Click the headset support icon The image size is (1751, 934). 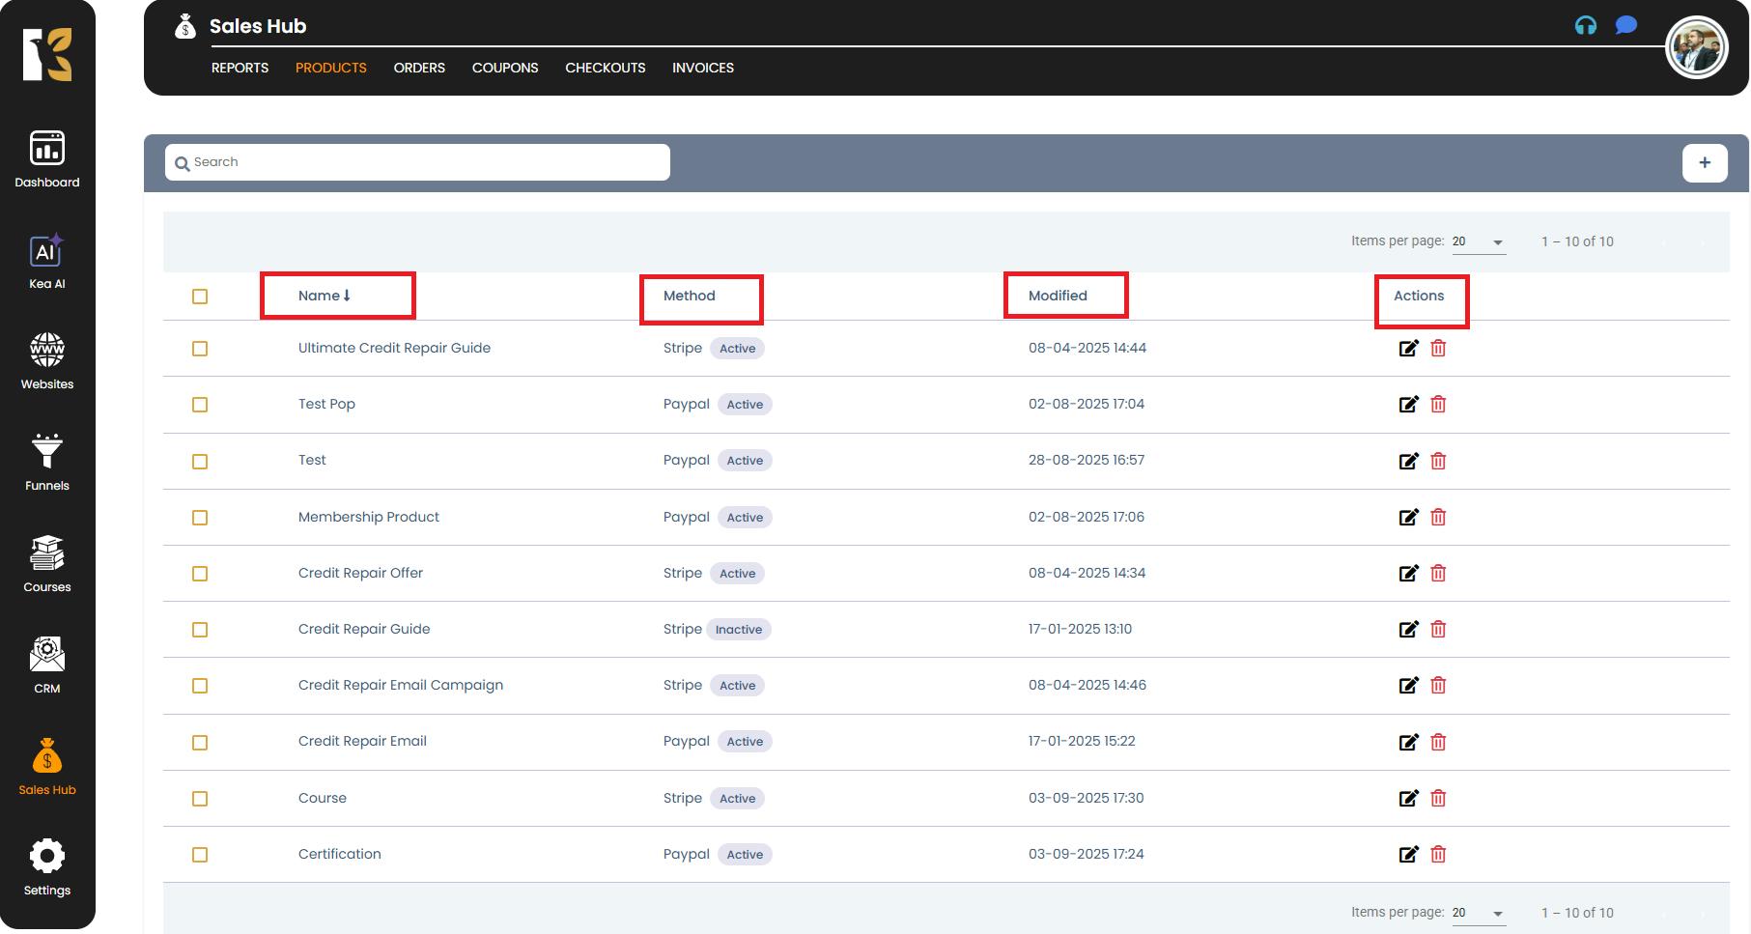[1585, 25]
